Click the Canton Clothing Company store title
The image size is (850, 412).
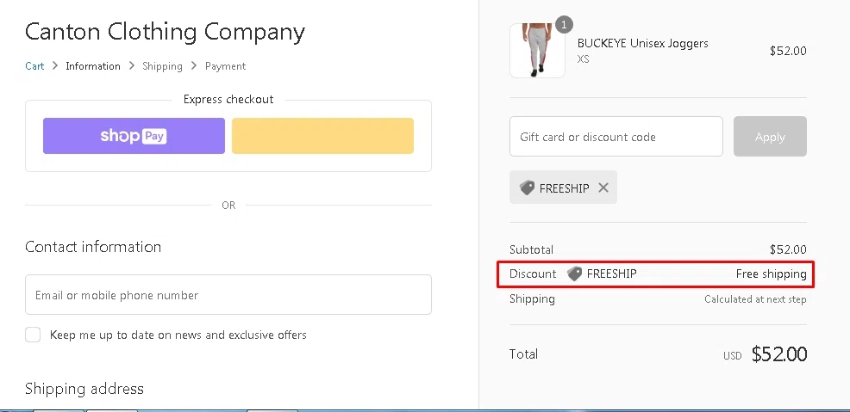click(x=165, y=31)
